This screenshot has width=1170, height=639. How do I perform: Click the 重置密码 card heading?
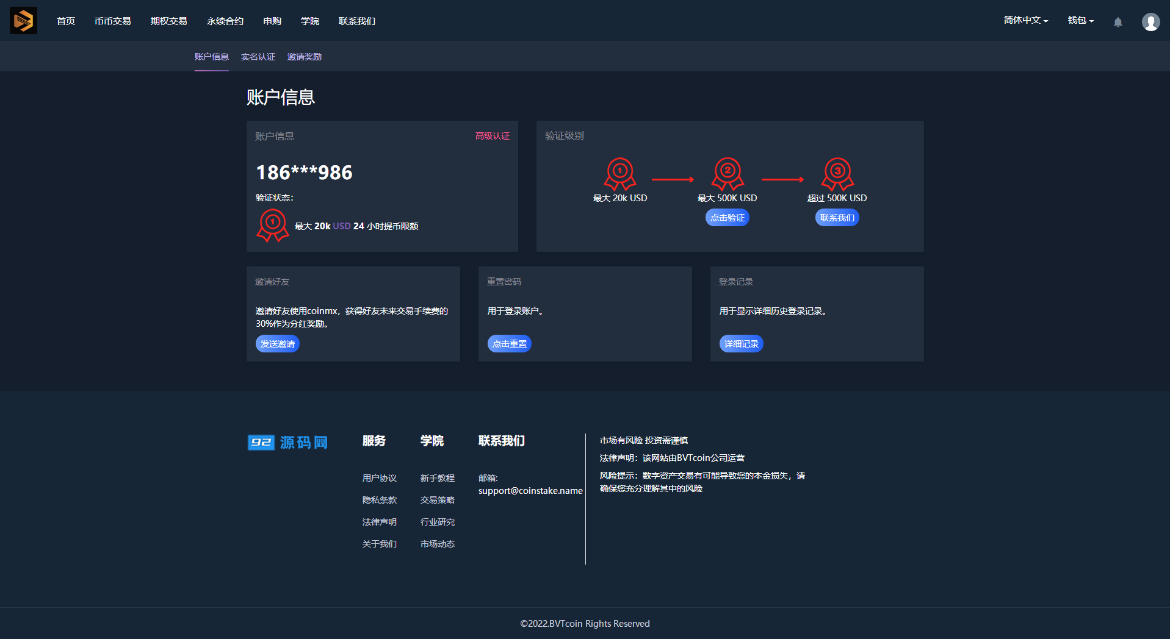pyautogui.click(x=504, y=282)
